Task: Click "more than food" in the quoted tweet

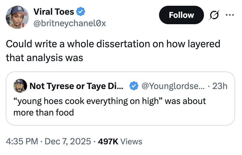Action: 44,112
